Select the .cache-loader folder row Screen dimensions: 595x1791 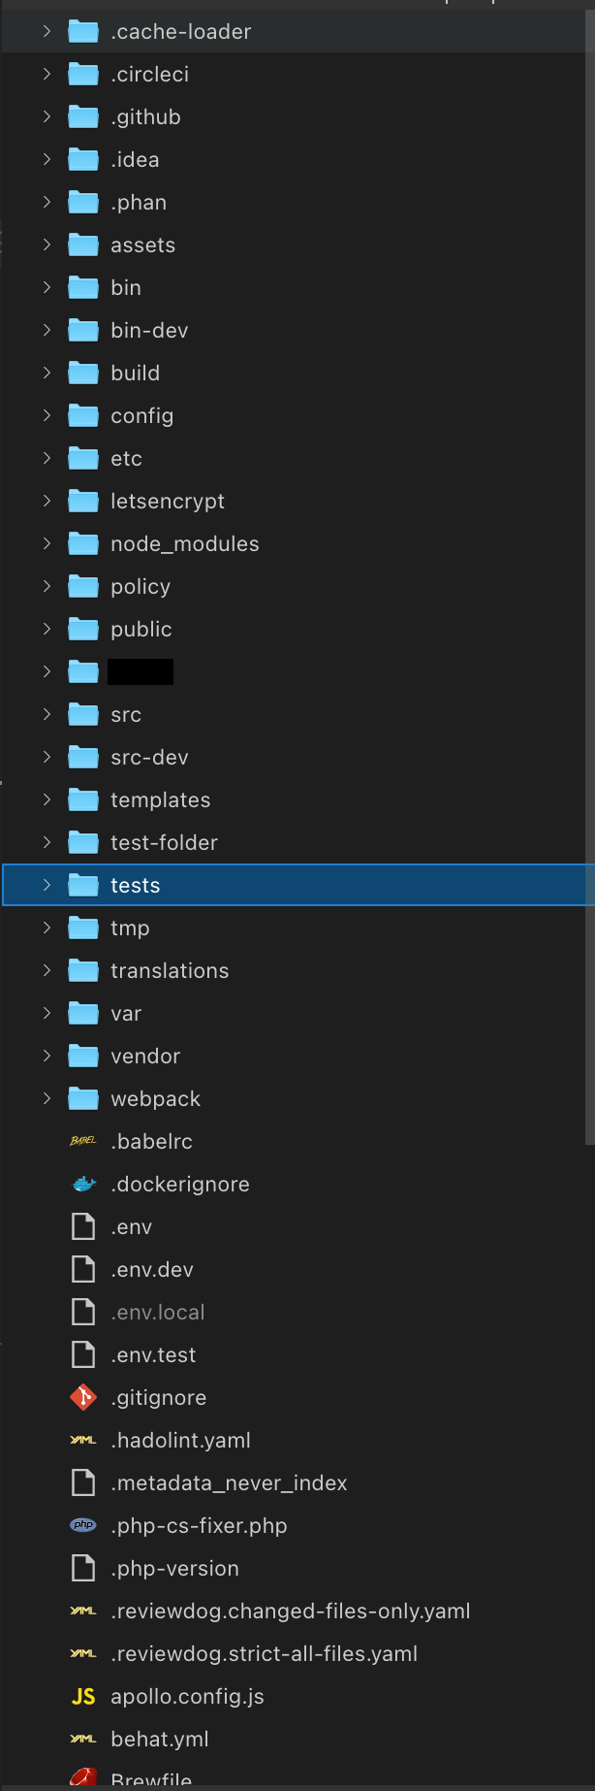point(180,31)
